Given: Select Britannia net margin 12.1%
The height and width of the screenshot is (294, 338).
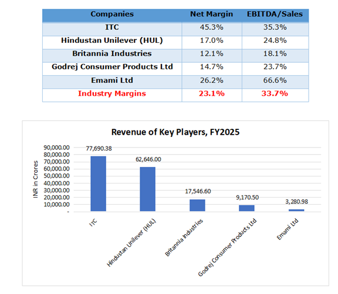Looking at the screenshot, I should (211, 54).
